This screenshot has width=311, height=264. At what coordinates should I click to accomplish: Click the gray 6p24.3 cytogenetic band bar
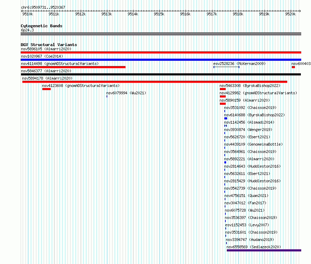tap(161, 34)
